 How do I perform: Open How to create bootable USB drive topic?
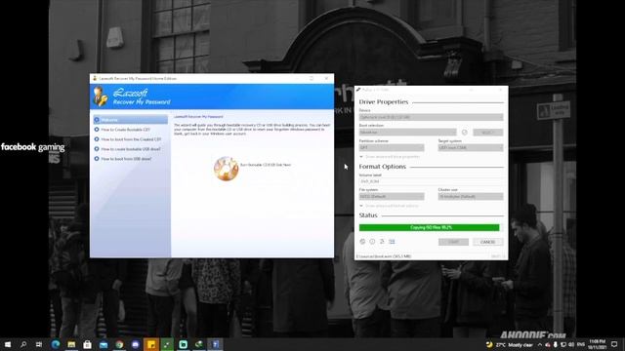pyautogui.click(x=128, y=149)
